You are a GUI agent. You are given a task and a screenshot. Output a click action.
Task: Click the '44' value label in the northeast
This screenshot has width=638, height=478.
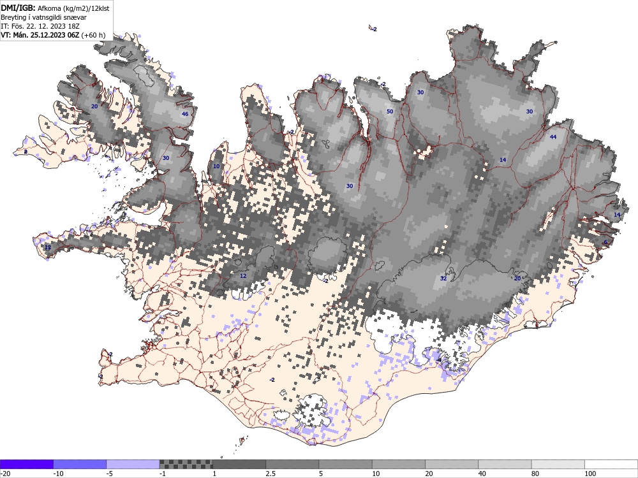tap(553, 137)
